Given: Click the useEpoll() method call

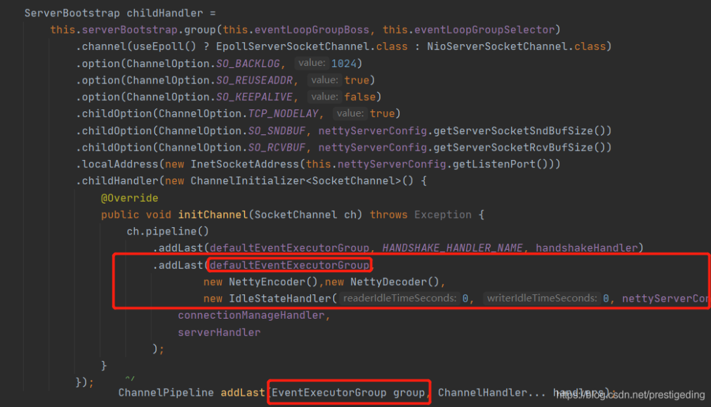Looking at the screenshot, I should [165, 47].
